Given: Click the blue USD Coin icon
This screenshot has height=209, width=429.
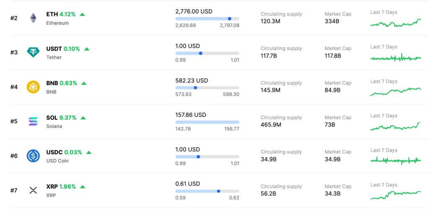Looking at the screenshot, I should 33,156.
